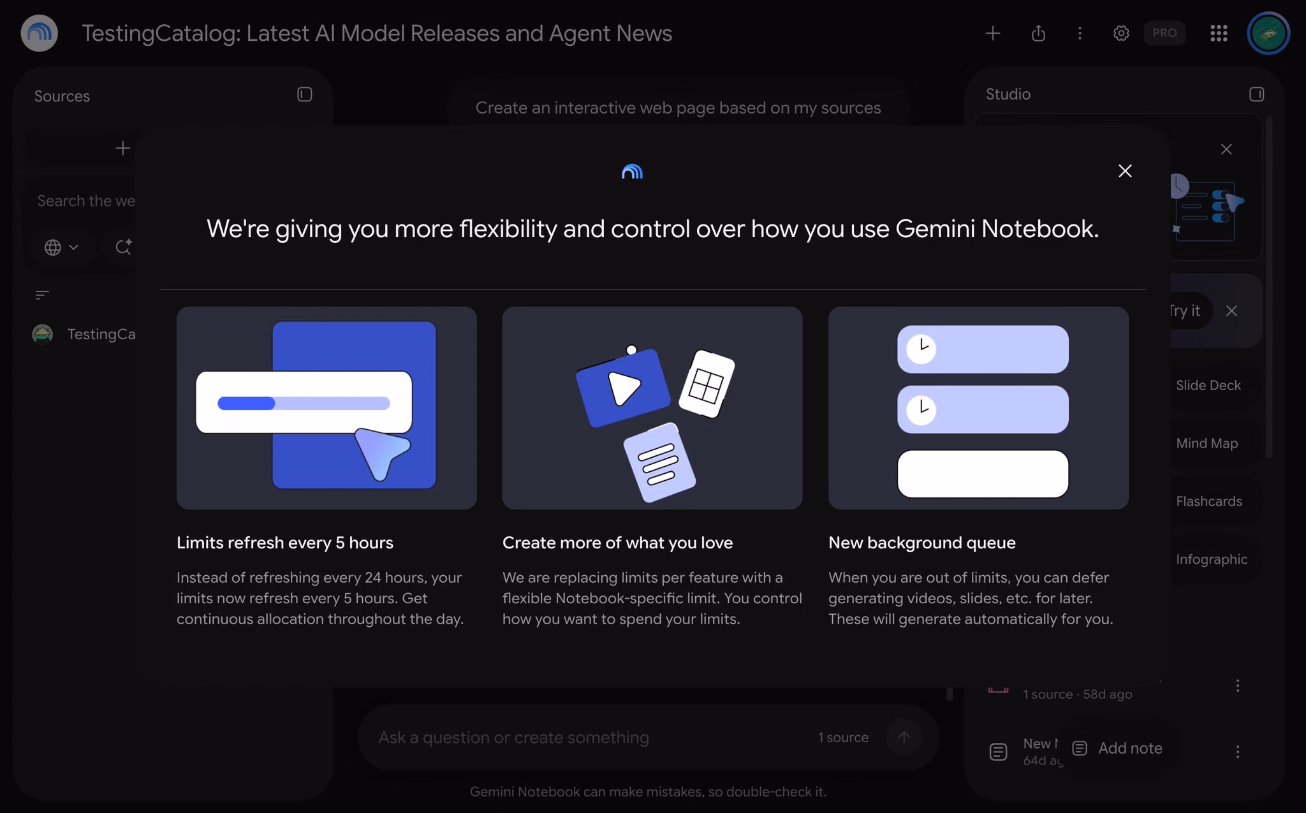Open the share notebook icon

(x=1038, y=33)
